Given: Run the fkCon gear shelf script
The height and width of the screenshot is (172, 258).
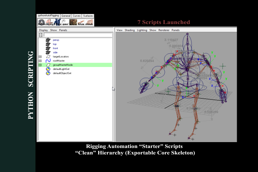Looking at the screenshot, I should [x=42, y=22].
